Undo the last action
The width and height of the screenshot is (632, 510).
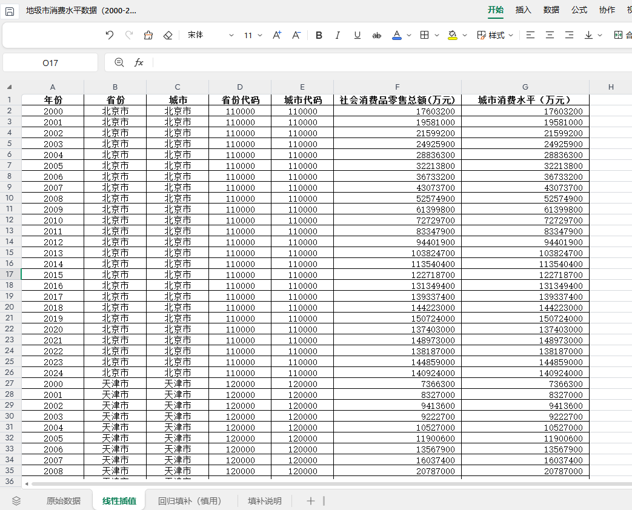tap(109, 36)
